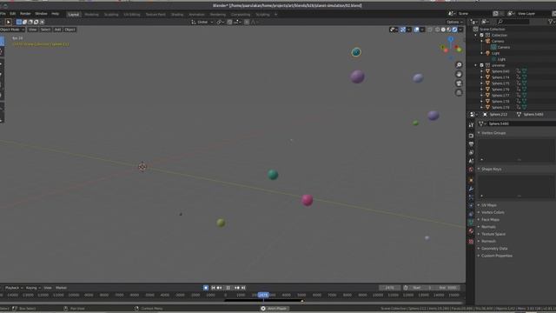The image size is (556, 313).
Task: Open the Animation workspace tab
Action: tap(197, 15)
